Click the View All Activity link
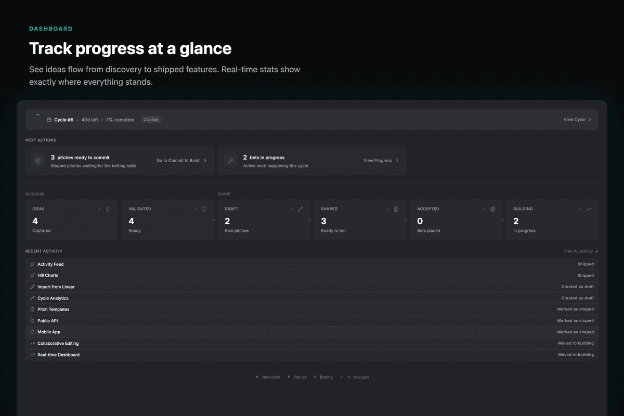 [581, 251]
